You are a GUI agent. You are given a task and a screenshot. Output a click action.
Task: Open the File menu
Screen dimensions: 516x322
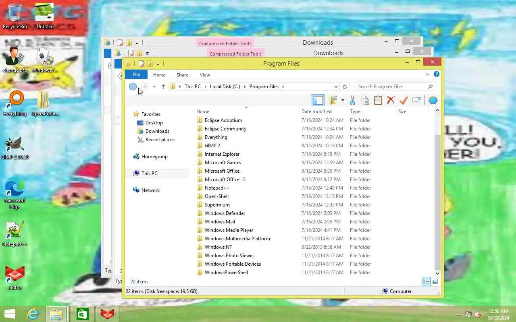(136, 74)
